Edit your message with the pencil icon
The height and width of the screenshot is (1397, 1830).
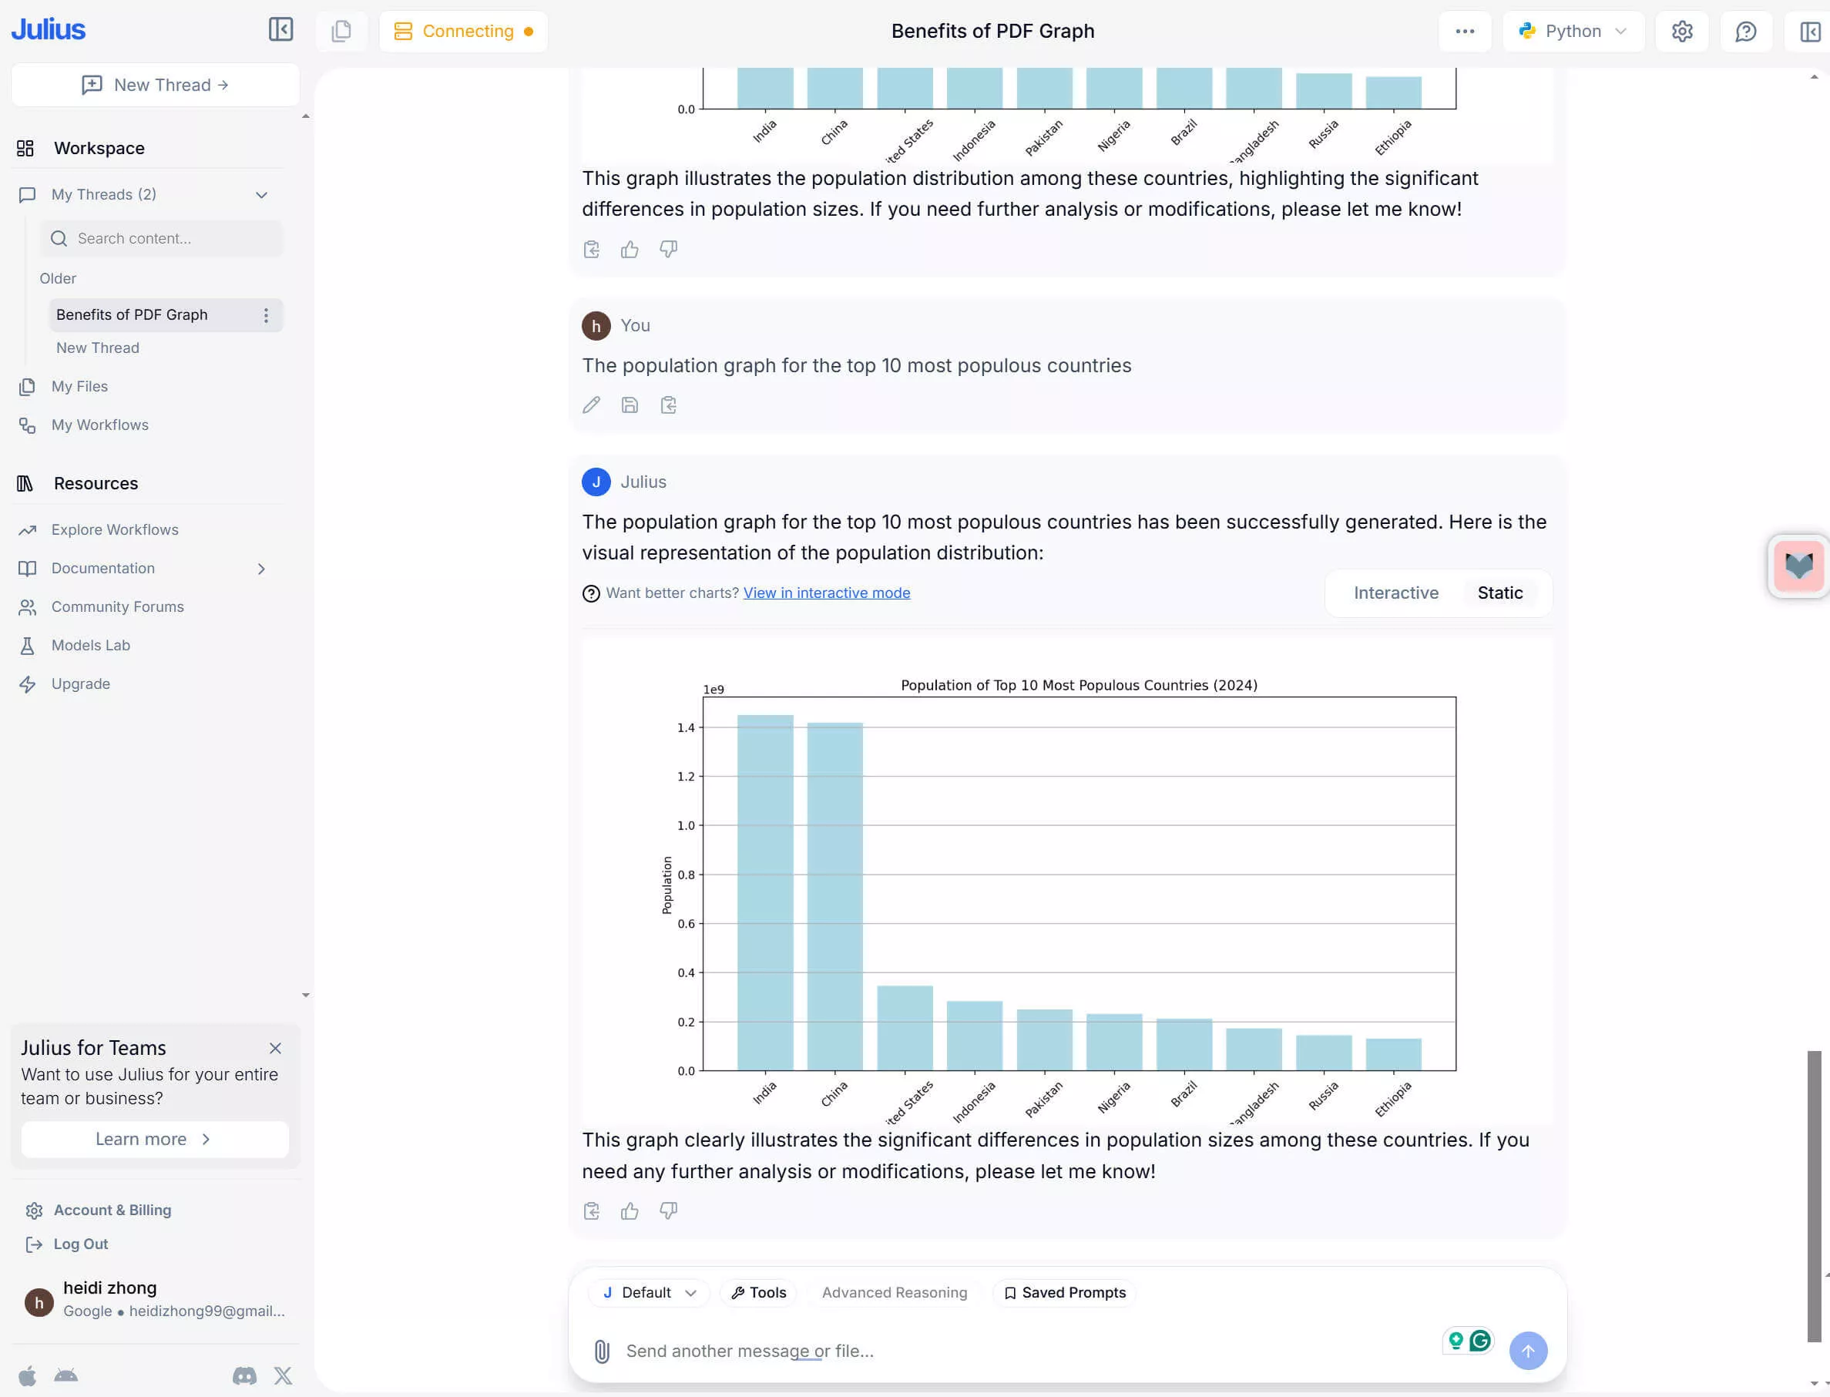pos(591,405)
